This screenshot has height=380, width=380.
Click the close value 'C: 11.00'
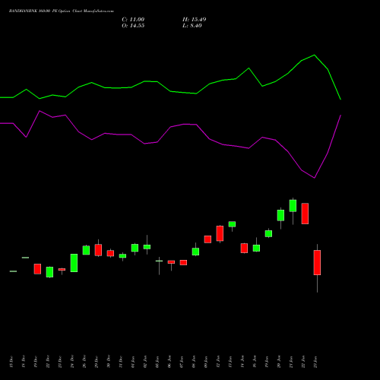pyautogui.click(x=133, y=20)
